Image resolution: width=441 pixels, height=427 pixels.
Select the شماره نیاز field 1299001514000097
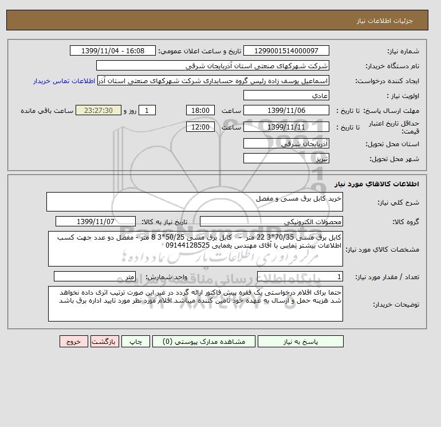286,50
